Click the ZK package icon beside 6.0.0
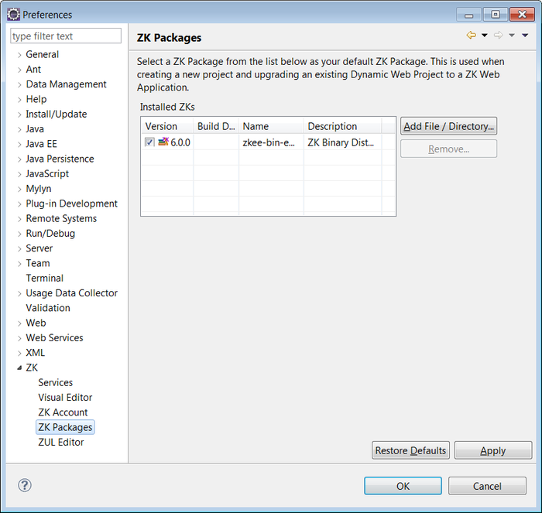Screen dimensions: 542x513 click(163, 142)
